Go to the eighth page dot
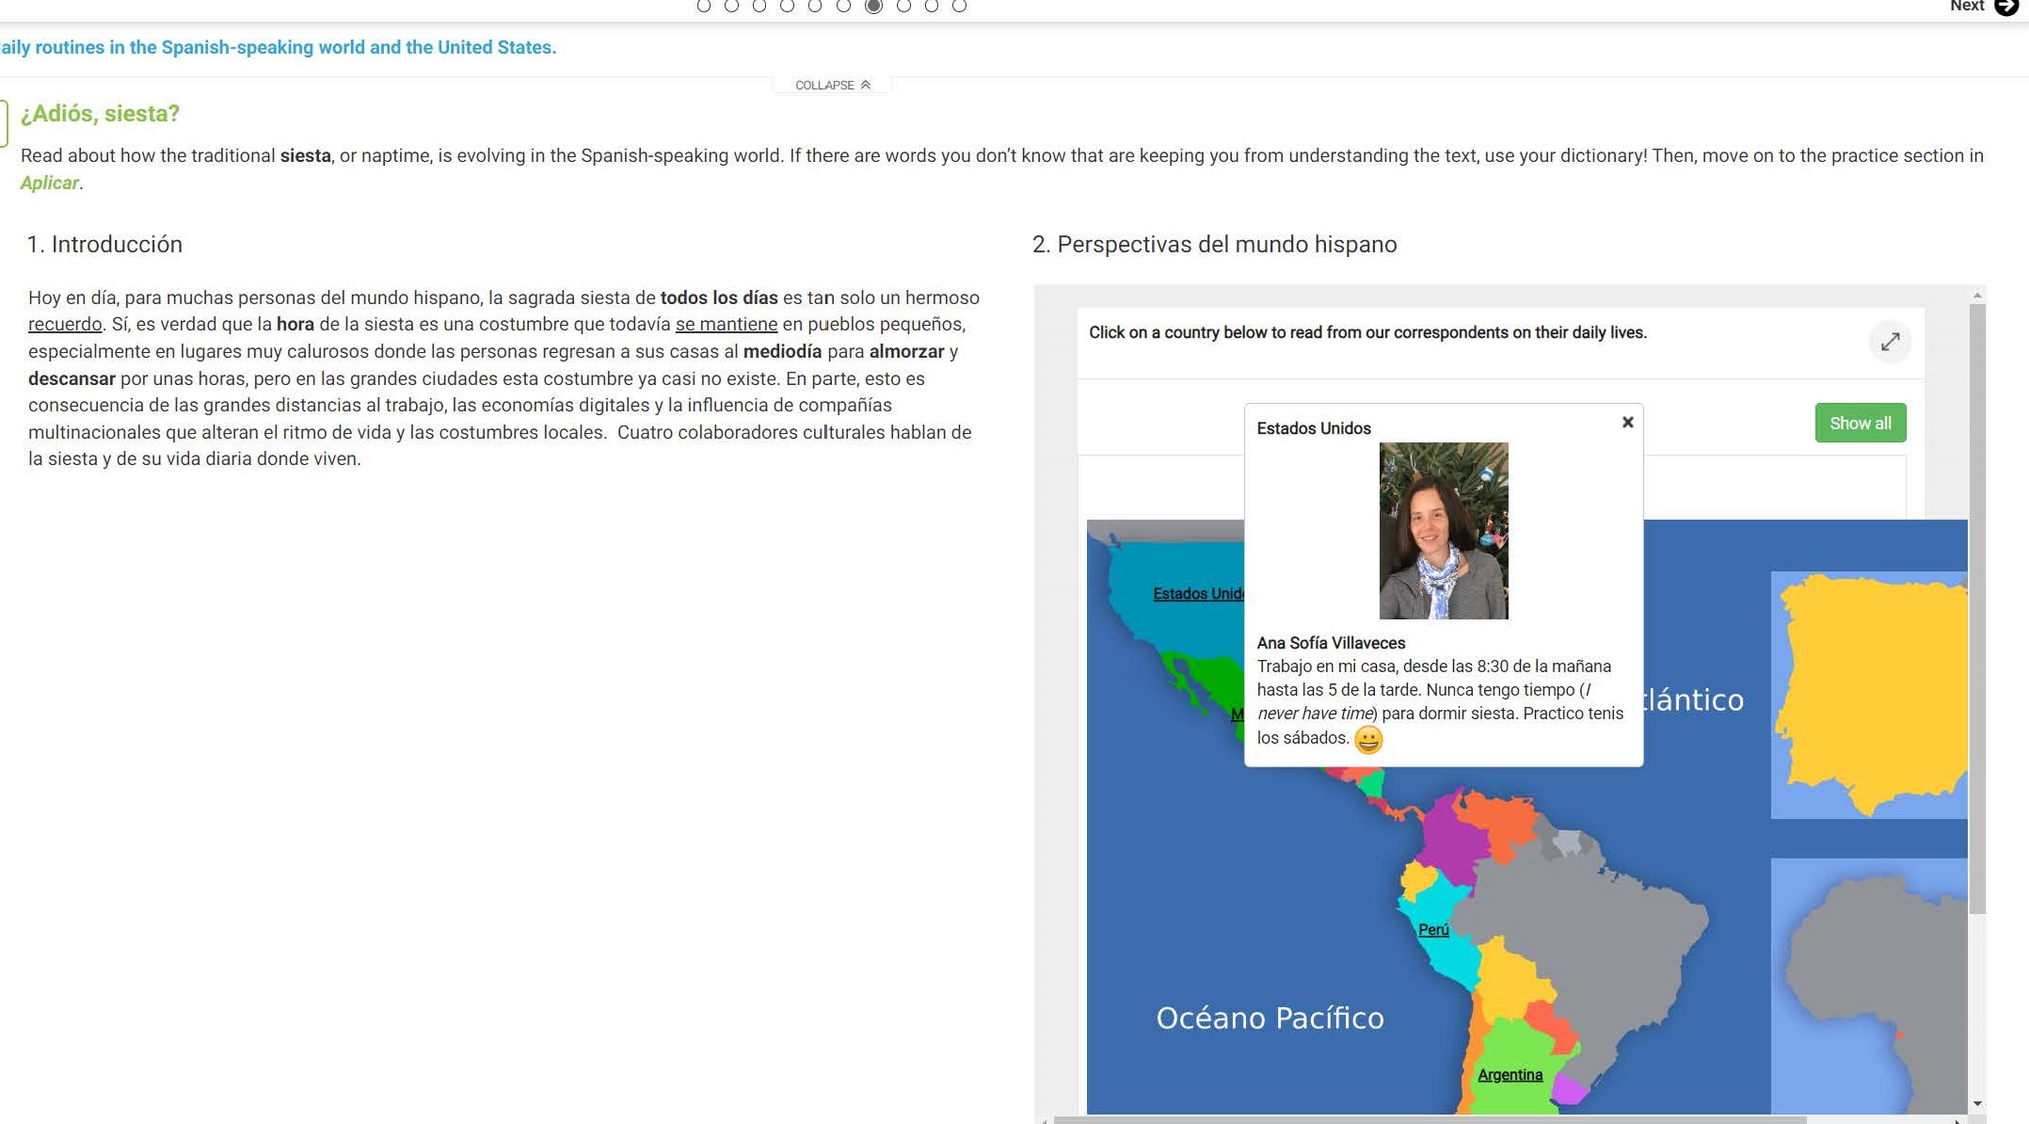The width and height of the screenshot is (2029, 1124). point(903,6)
